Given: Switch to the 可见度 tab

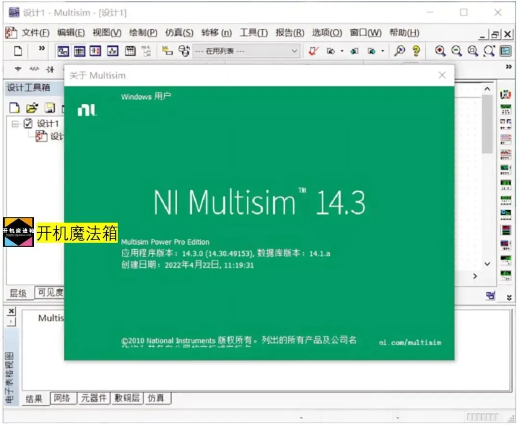Looking at the screenshot, I should [50, 292].
